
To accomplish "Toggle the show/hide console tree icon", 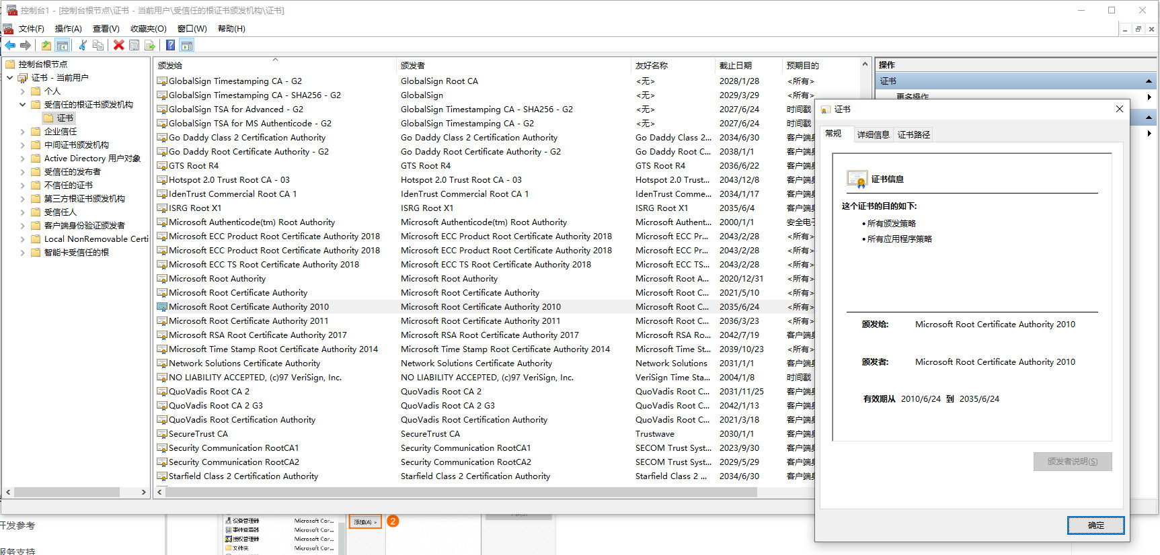I will click(x=62, y=45).
